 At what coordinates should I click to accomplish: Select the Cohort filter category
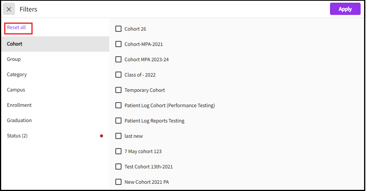(15, 44)
